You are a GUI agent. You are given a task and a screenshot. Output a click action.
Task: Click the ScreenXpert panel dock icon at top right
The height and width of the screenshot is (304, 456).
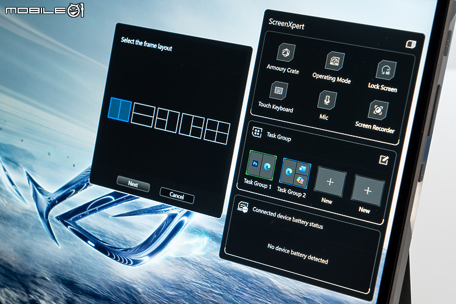410,44
